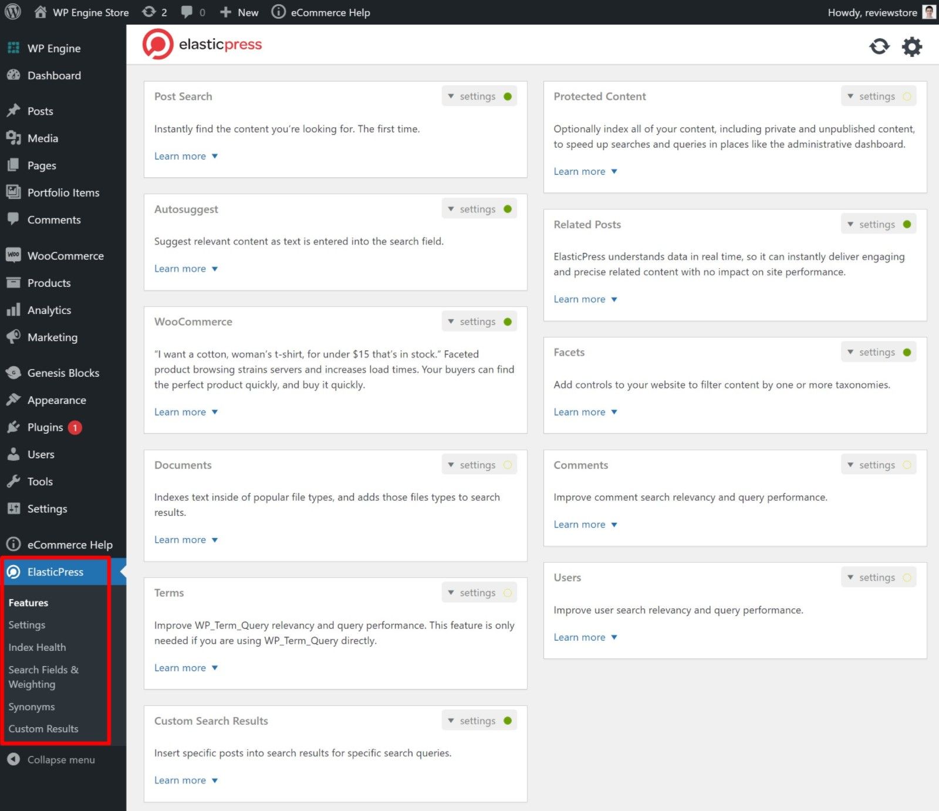Click Portfolio Items icon

tap(13, 192)
